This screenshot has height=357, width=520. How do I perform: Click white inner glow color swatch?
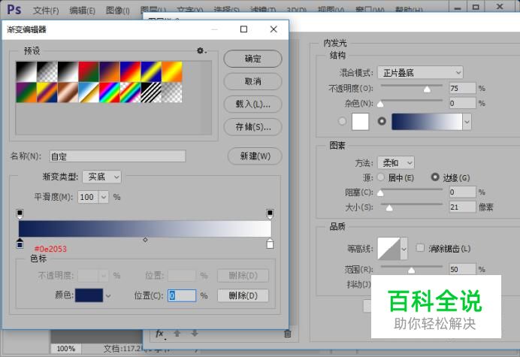click(x=361, y=122)
